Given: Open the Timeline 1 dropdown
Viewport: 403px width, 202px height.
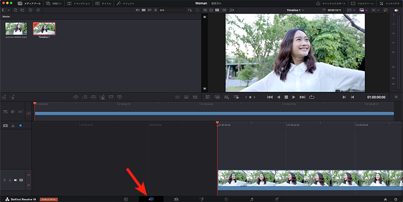Looking at the screenshot, I should coord(295,10).
